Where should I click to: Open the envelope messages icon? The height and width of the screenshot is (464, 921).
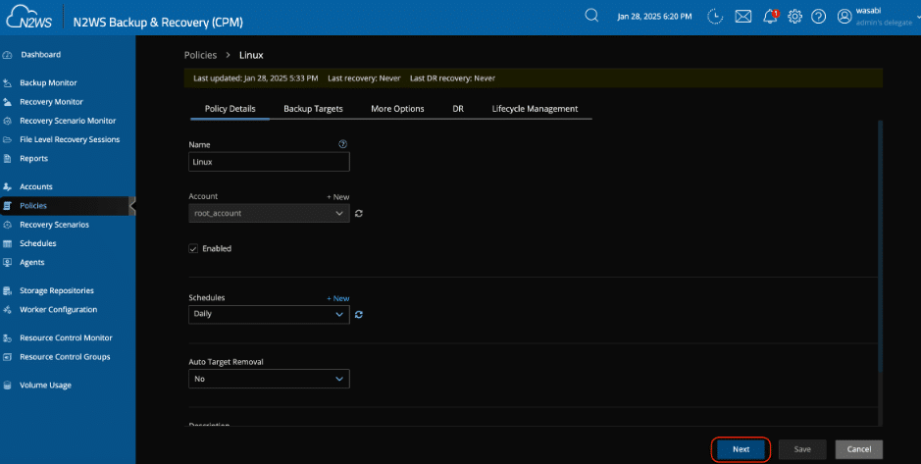pyautogui.click(x=743, y=17)
